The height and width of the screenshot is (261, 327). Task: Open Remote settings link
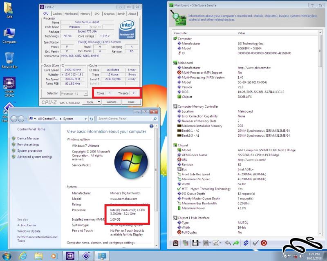point(28,144)
